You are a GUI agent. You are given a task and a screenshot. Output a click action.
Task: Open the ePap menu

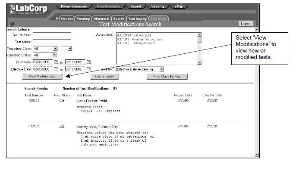tap(179, 6)
